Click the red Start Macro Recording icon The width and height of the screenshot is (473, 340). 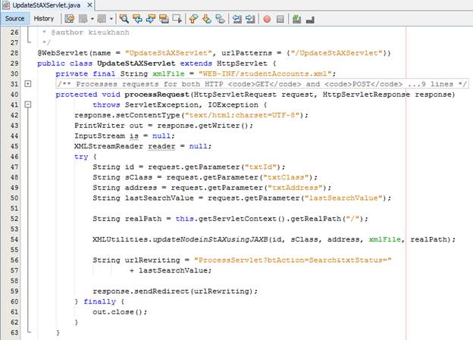click(267, 19)
